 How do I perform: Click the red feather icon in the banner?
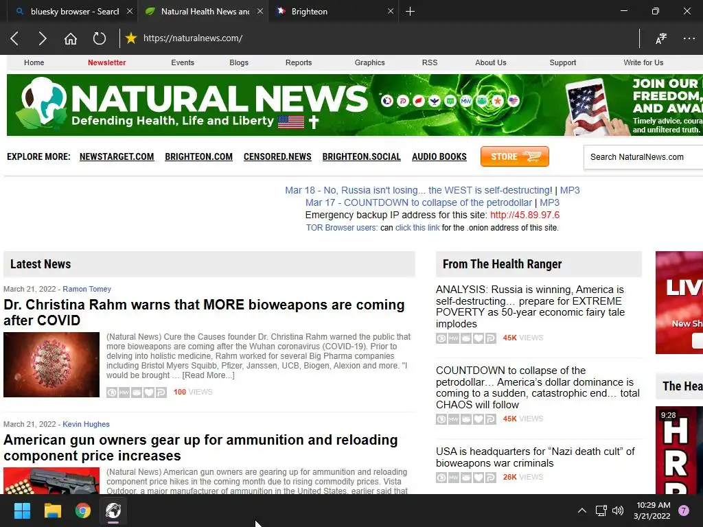coord(419,102)
